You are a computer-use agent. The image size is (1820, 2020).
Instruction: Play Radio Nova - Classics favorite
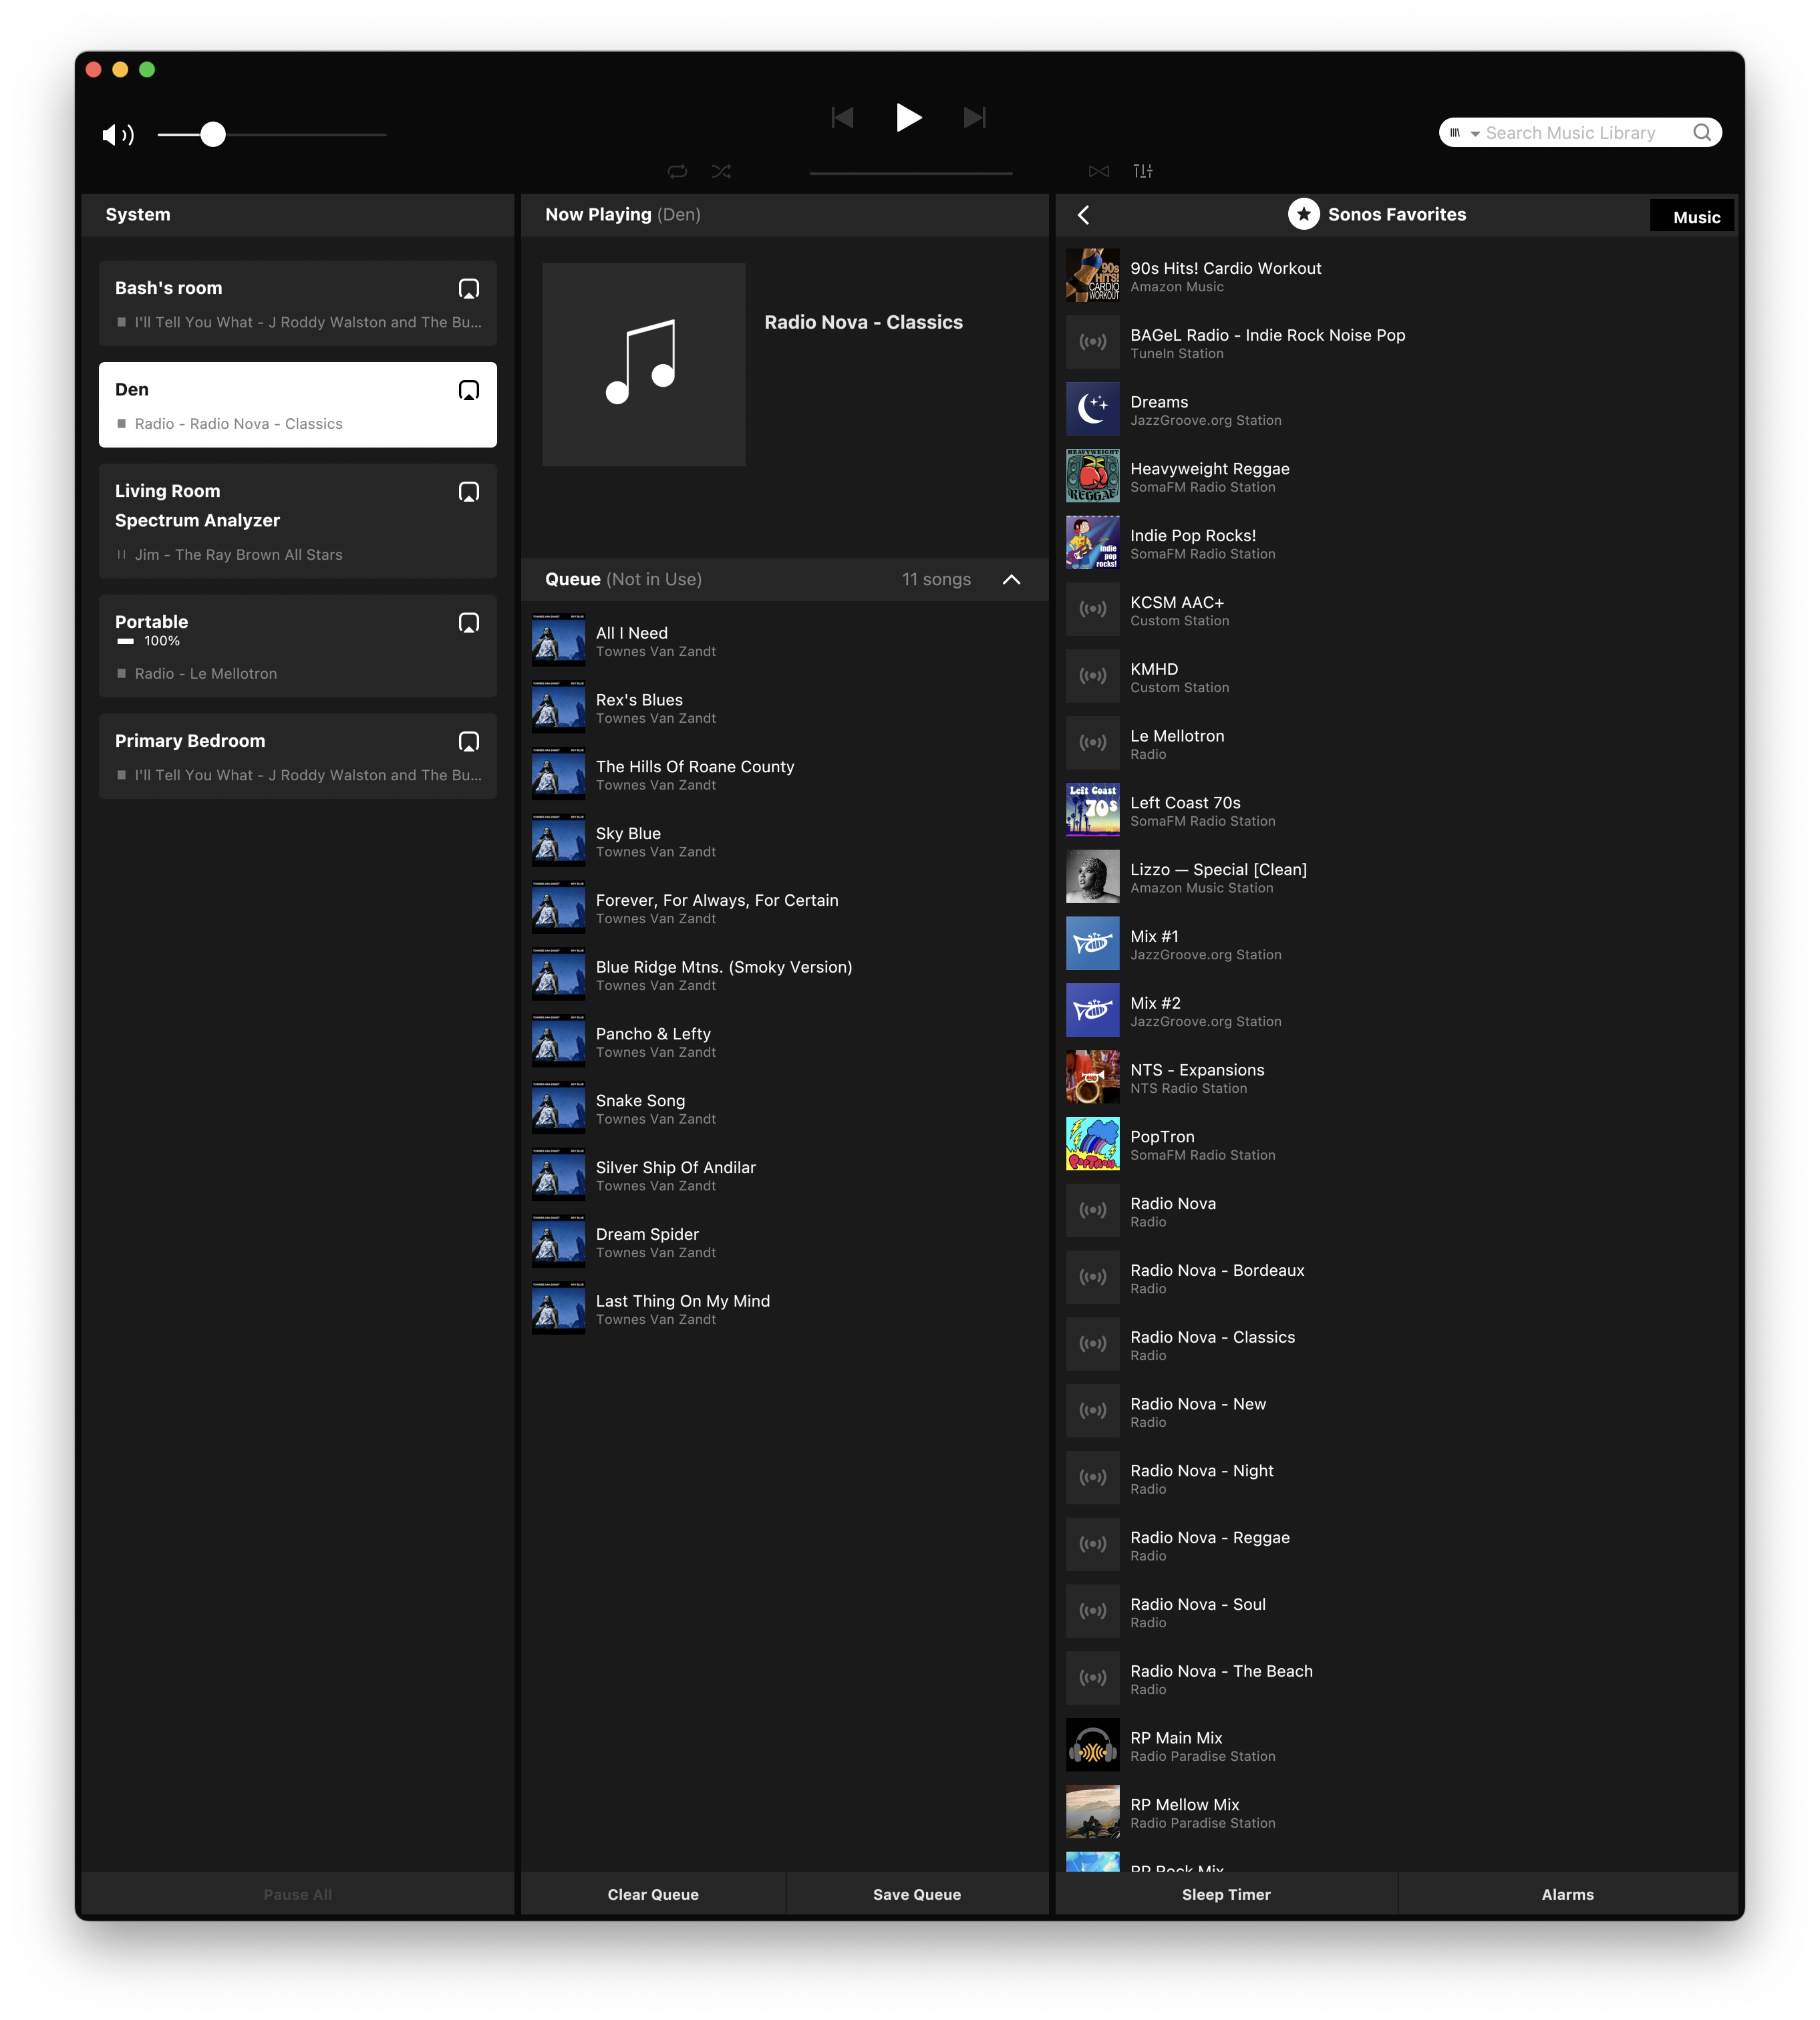click(1398, 1345)
